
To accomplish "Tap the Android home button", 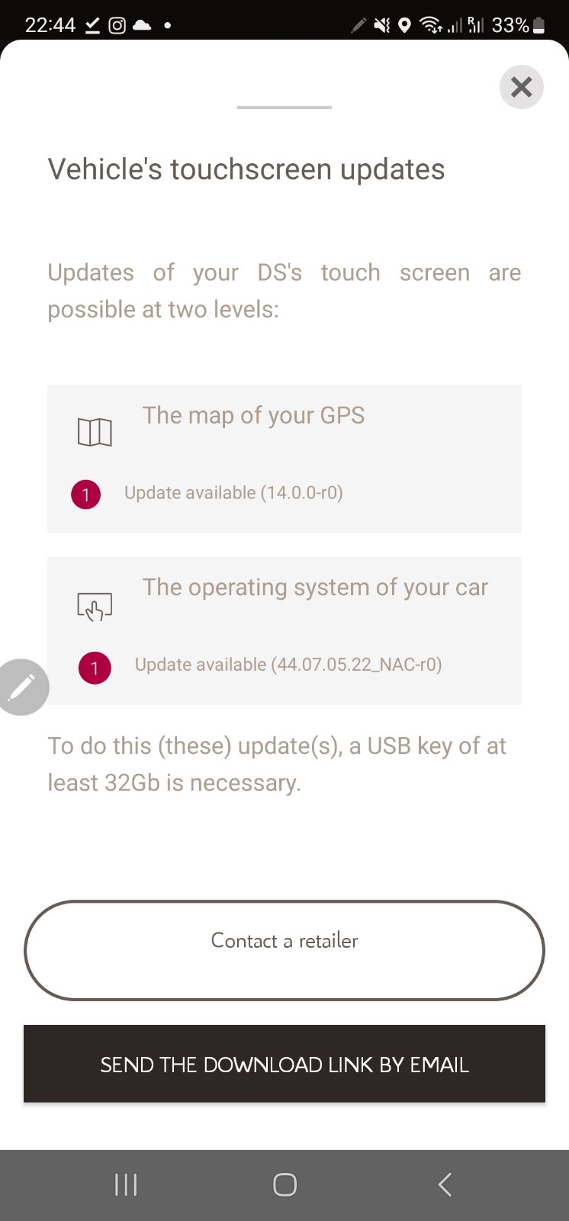I will click(284, 1184).
